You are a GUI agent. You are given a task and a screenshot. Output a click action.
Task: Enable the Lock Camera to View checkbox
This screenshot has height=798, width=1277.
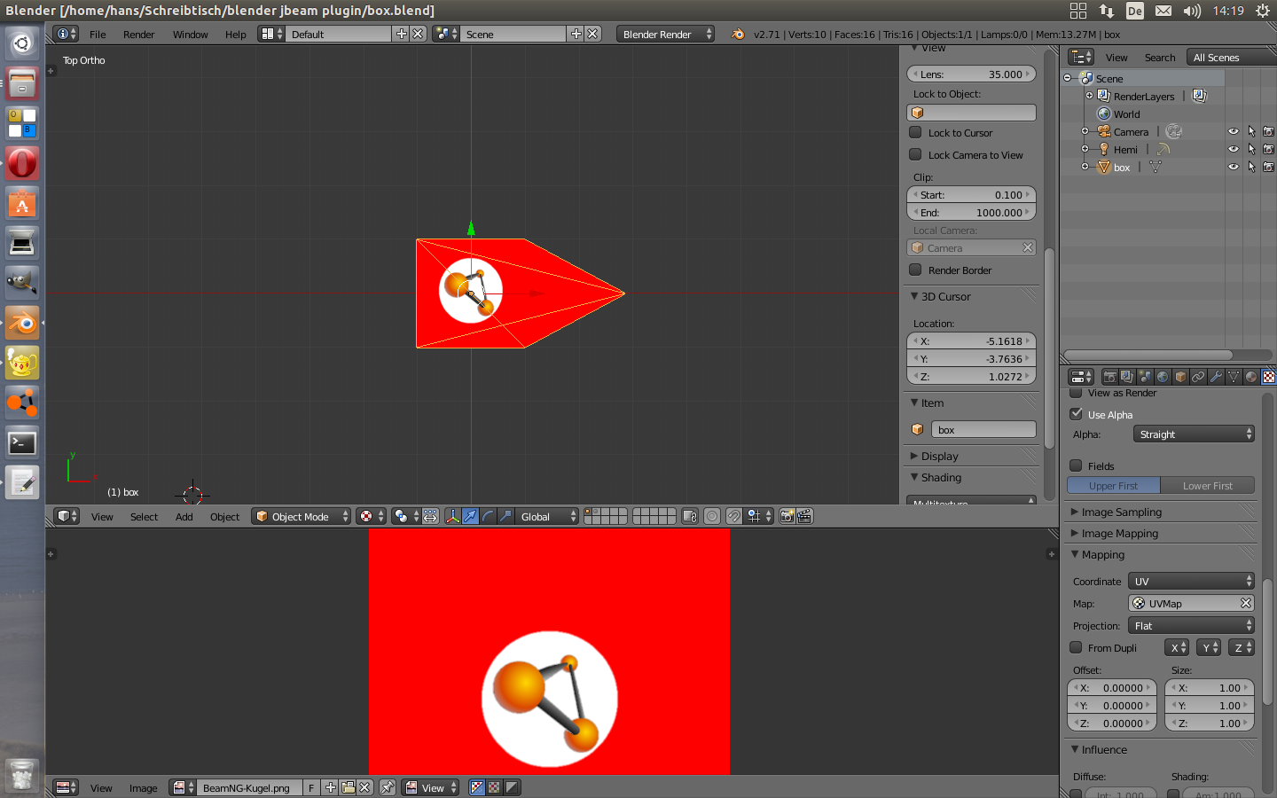tap(915, 154)
